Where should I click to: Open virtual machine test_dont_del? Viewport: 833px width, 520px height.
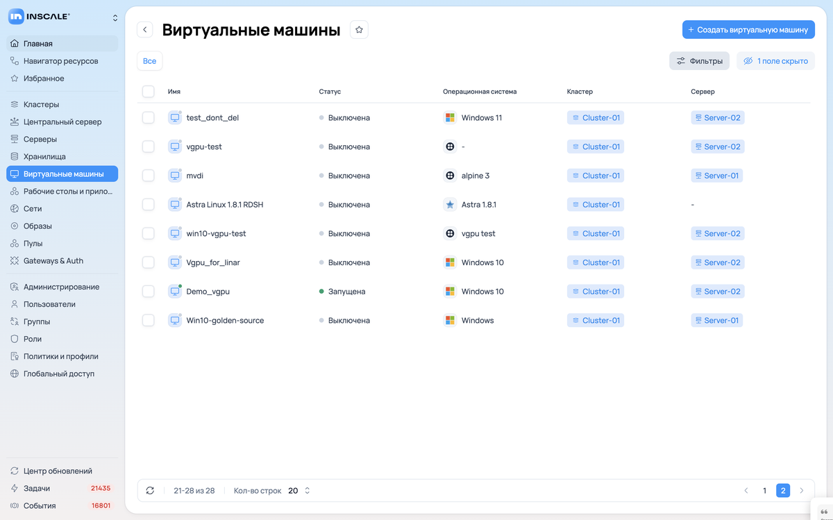(212, 118)
